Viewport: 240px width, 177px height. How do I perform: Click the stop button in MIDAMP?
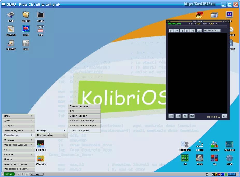[187, 31]
